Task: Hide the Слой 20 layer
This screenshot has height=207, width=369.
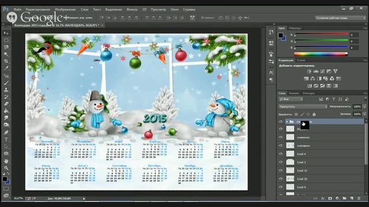Action: (x=281, y=179)
